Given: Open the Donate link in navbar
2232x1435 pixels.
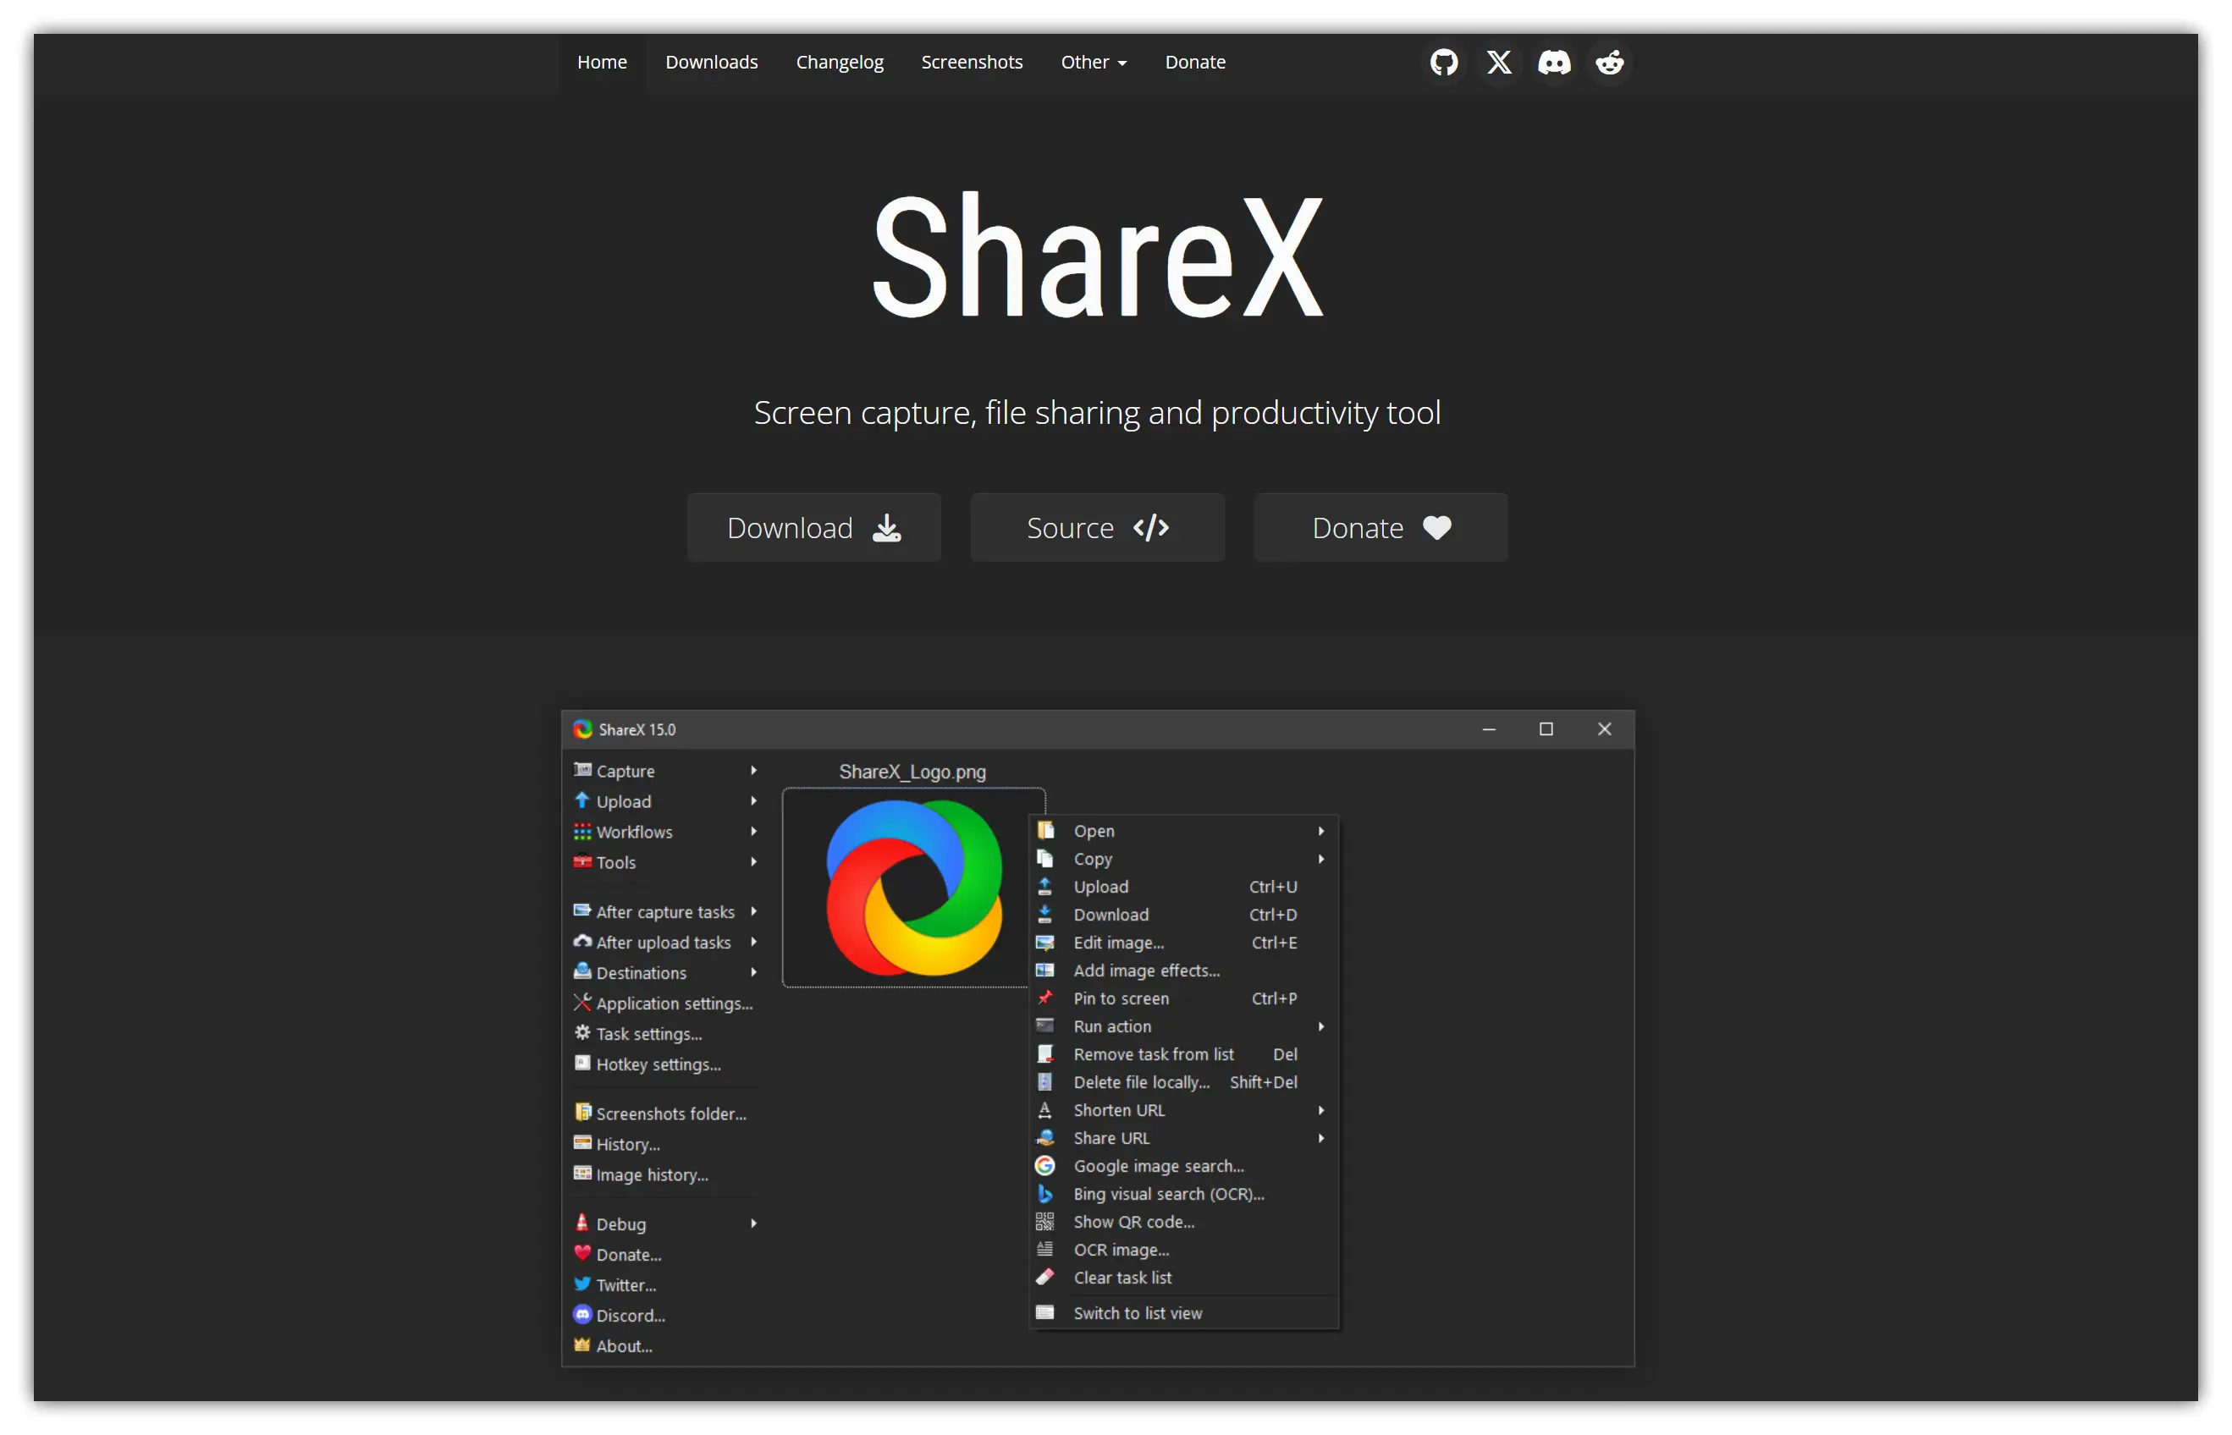Looking at the screenshot, I should point(1195,63).
